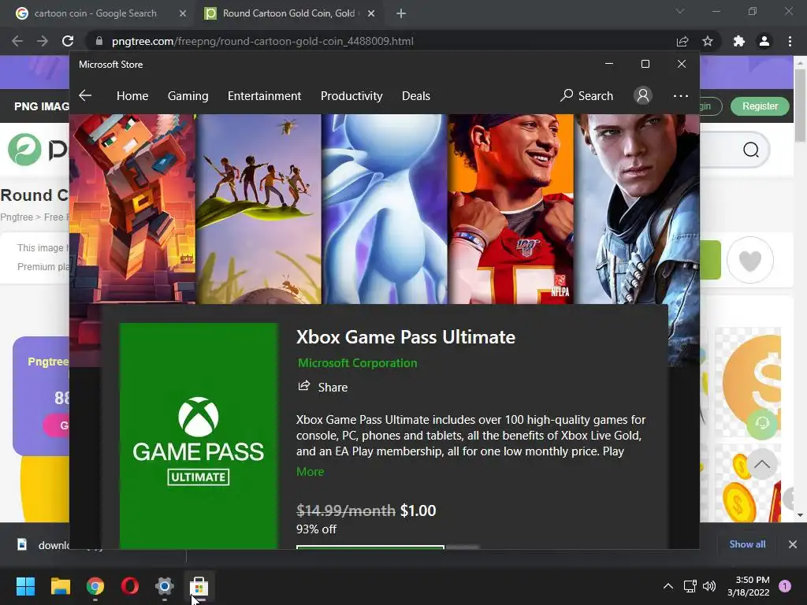Open the Windows Start menu
Image resolution: width=807 pixels, height=605 pixels.
tap(25, 586)
